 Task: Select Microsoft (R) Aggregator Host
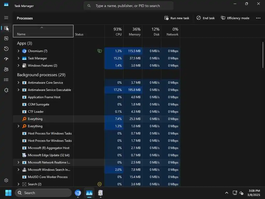tap(96, 148)
